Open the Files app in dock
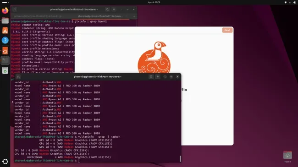Viewport: 298px width, 167px height. [5, 21]
